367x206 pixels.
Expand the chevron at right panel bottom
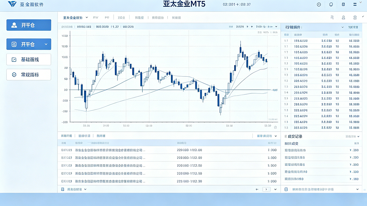(x=357, y=189)
